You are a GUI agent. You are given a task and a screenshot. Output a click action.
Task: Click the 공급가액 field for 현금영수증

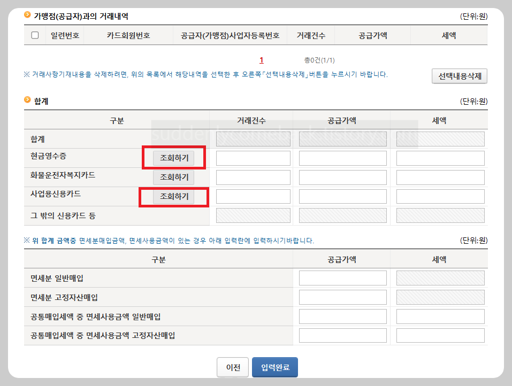pos(343,158)
